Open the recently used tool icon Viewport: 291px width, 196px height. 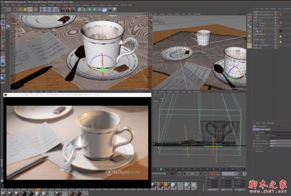[35, 9]
